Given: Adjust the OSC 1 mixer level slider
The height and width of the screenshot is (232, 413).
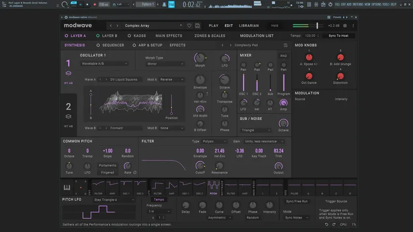Looking at the screenshot, I should (243, 82).
